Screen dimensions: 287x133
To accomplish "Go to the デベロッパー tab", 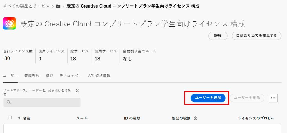I will [x=70, y=76].
